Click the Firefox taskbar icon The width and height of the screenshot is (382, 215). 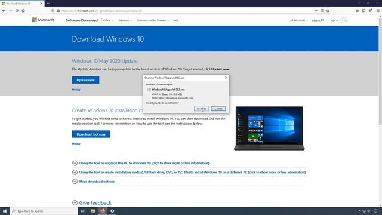pyautogui.click(x=103, y=211)
